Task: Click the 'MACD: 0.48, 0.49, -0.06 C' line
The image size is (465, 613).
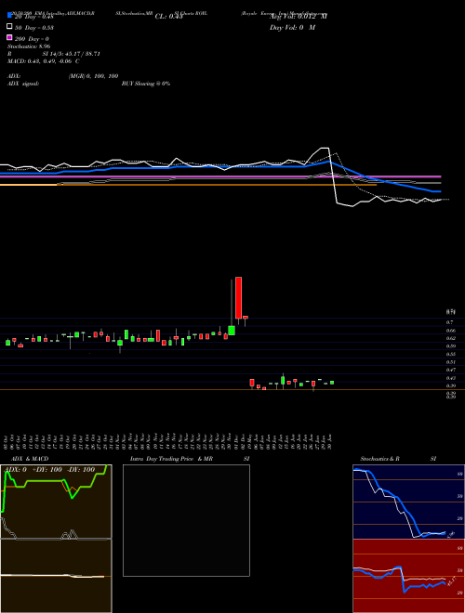Action: click(44, 61)
